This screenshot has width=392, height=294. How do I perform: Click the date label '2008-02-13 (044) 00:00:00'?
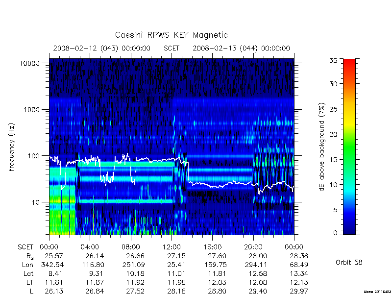(x=241, y=48)
